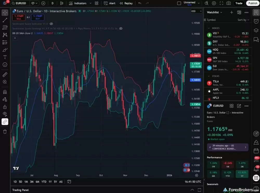This screenshot has height=193, width=260.
Task: Open quick search icon in toolbar
Action: tap(207, 3)
